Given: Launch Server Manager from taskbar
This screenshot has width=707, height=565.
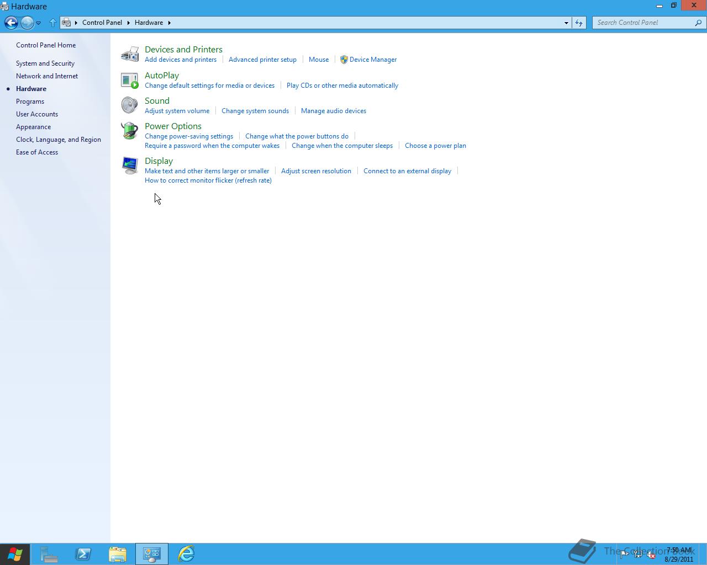Looking at the screenshot, I should tap(49, 554).
